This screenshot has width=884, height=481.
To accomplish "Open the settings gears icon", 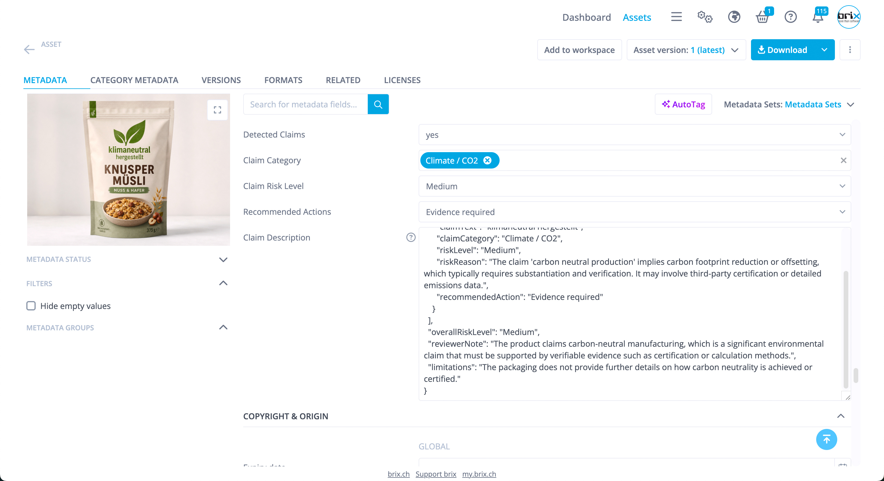I will [705, 17].
